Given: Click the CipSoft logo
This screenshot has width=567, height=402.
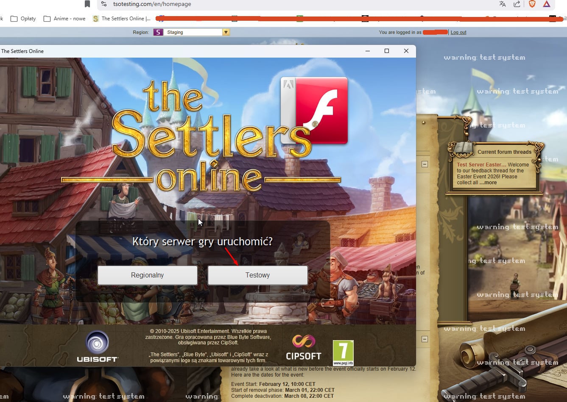Looking at the screenshot, I should 304,347.
